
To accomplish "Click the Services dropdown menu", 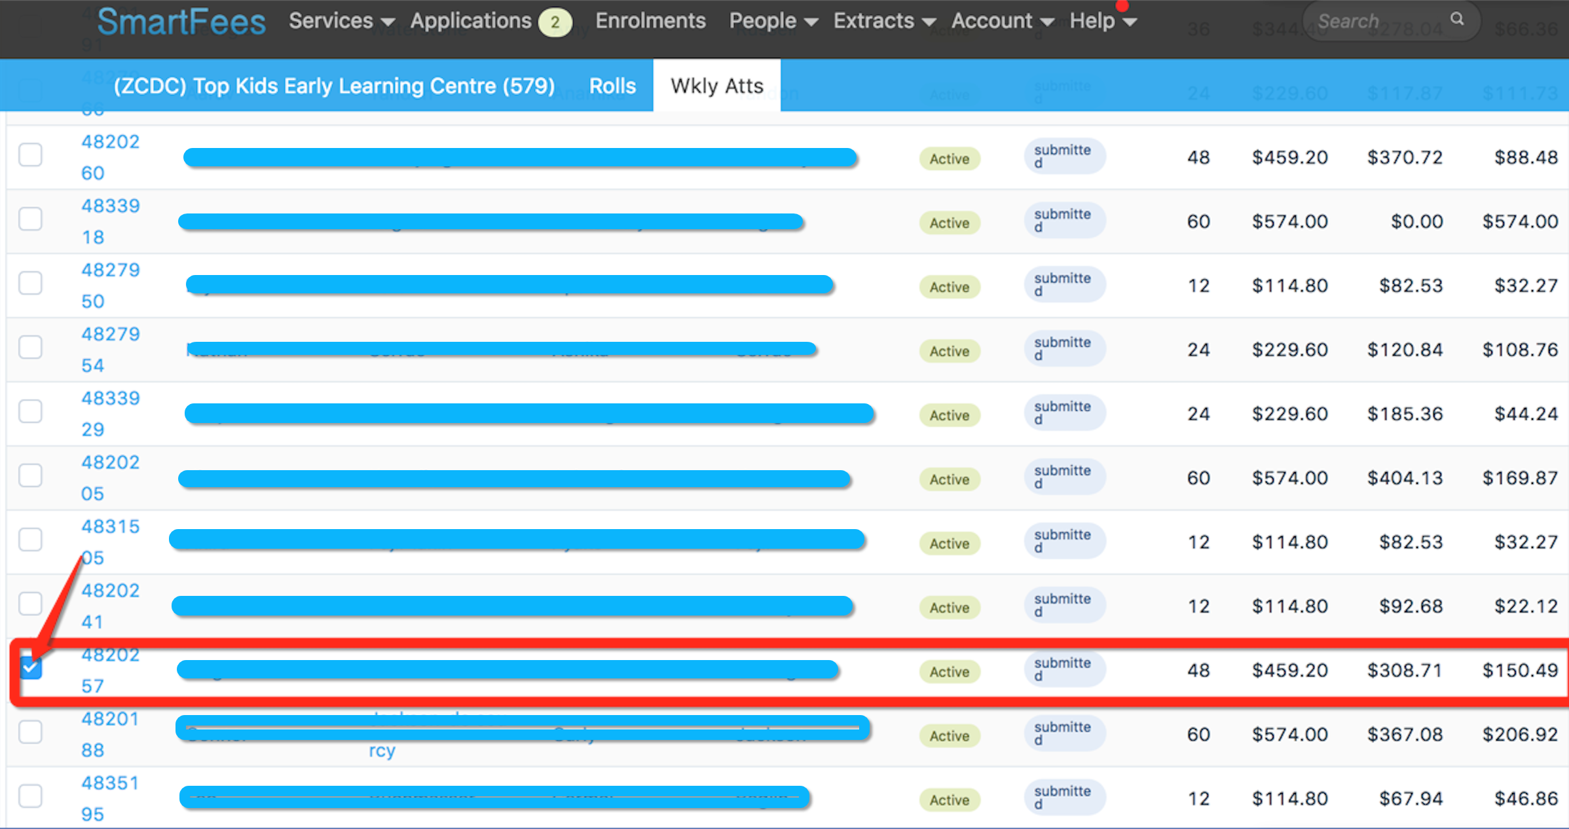I will [x=334, y=20].
